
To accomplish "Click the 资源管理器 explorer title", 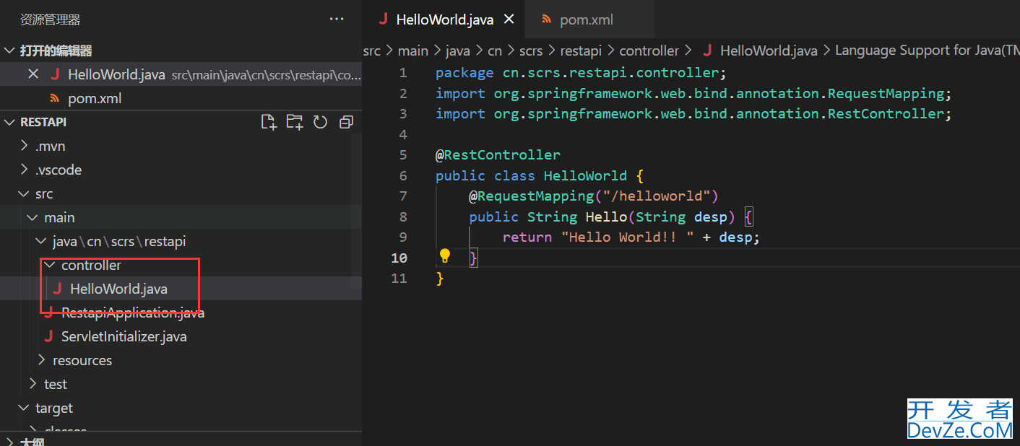I will click(x=51, y=19).
